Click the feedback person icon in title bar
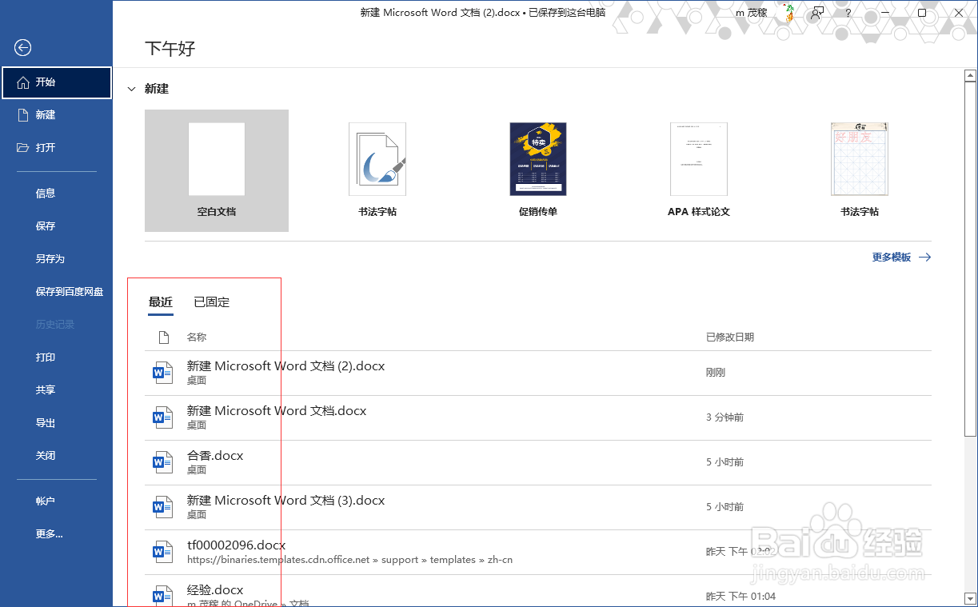978x607 pixels. click(x=817, y=13)
